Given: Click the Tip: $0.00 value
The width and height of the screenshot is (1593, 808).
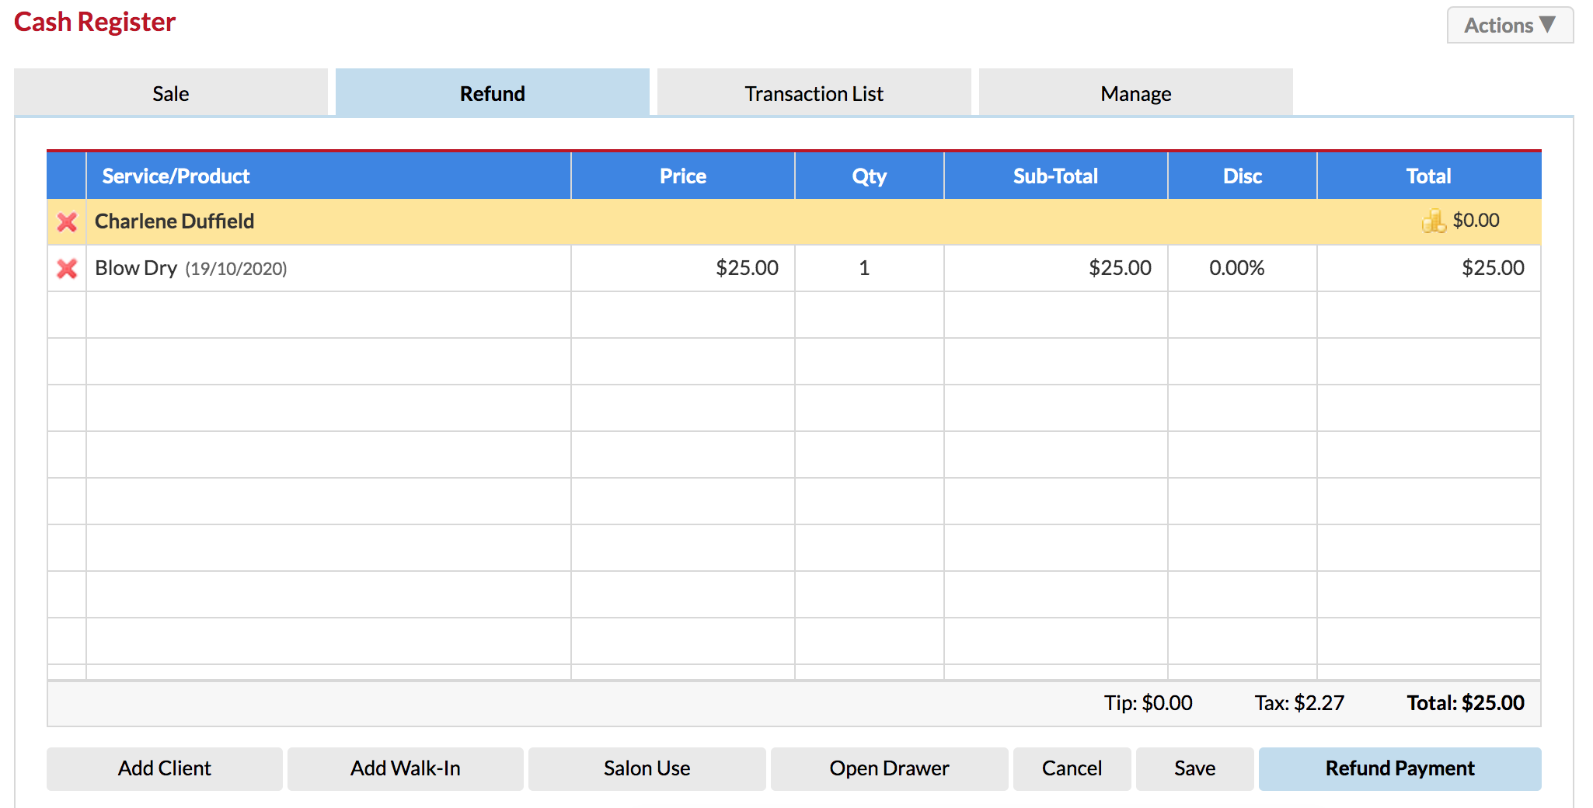Looking at the screenshot, I should pyautogui.click(x=1149, y=703).
